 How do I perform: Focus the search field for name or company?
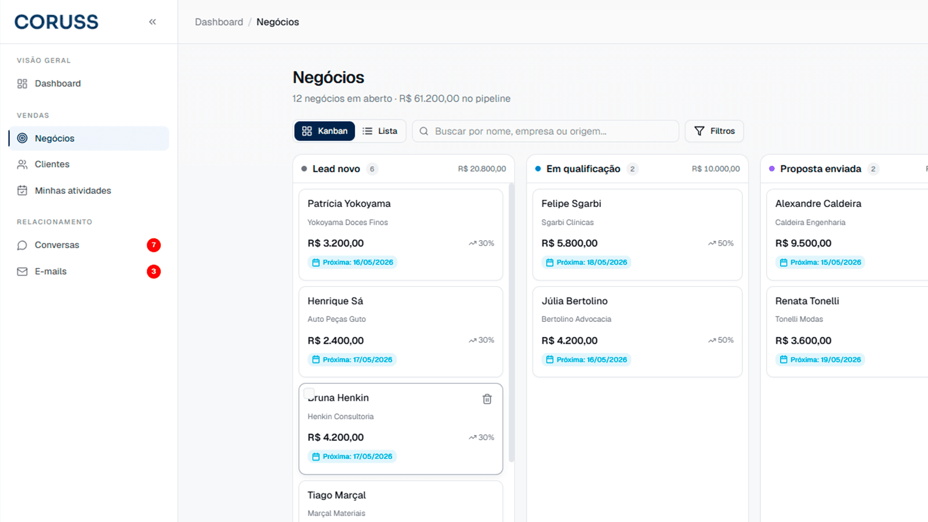tap(545, 131)
